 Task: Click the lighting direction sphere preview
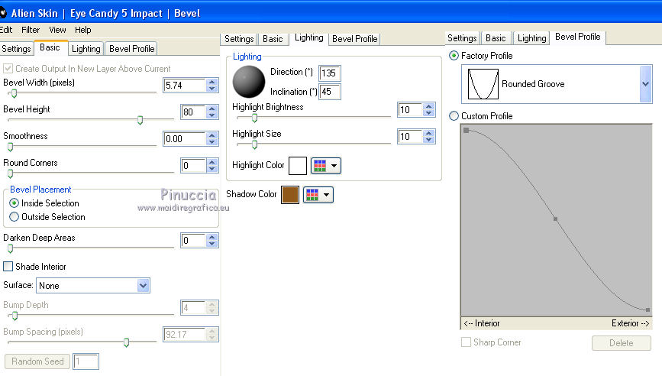tap(249, 82)
